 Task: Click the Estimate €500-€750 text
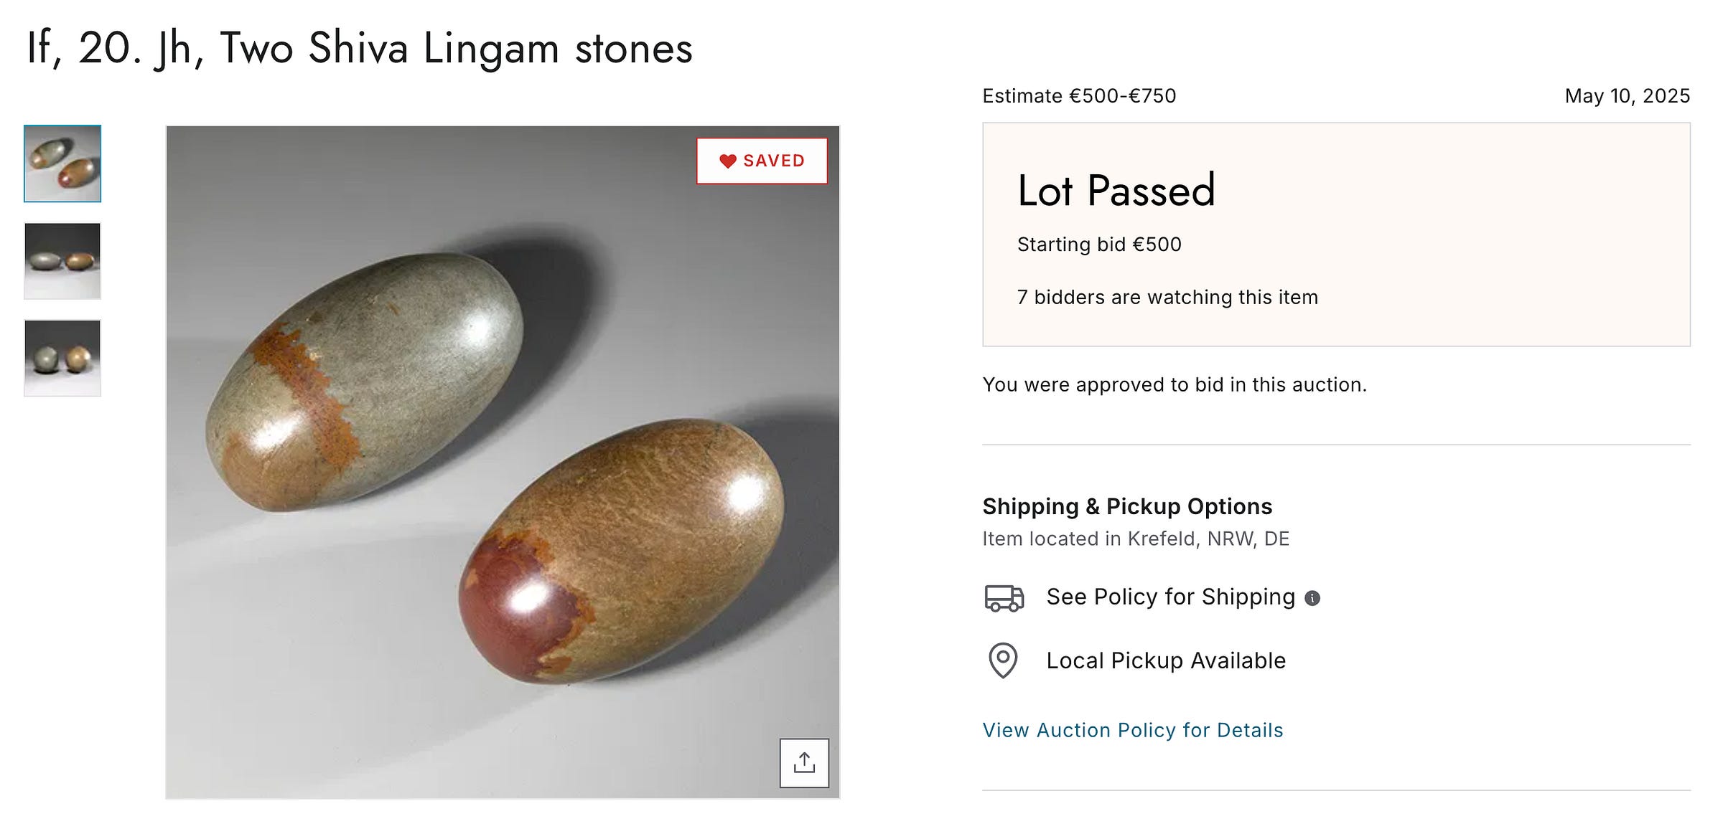[x=1079, y=96]
